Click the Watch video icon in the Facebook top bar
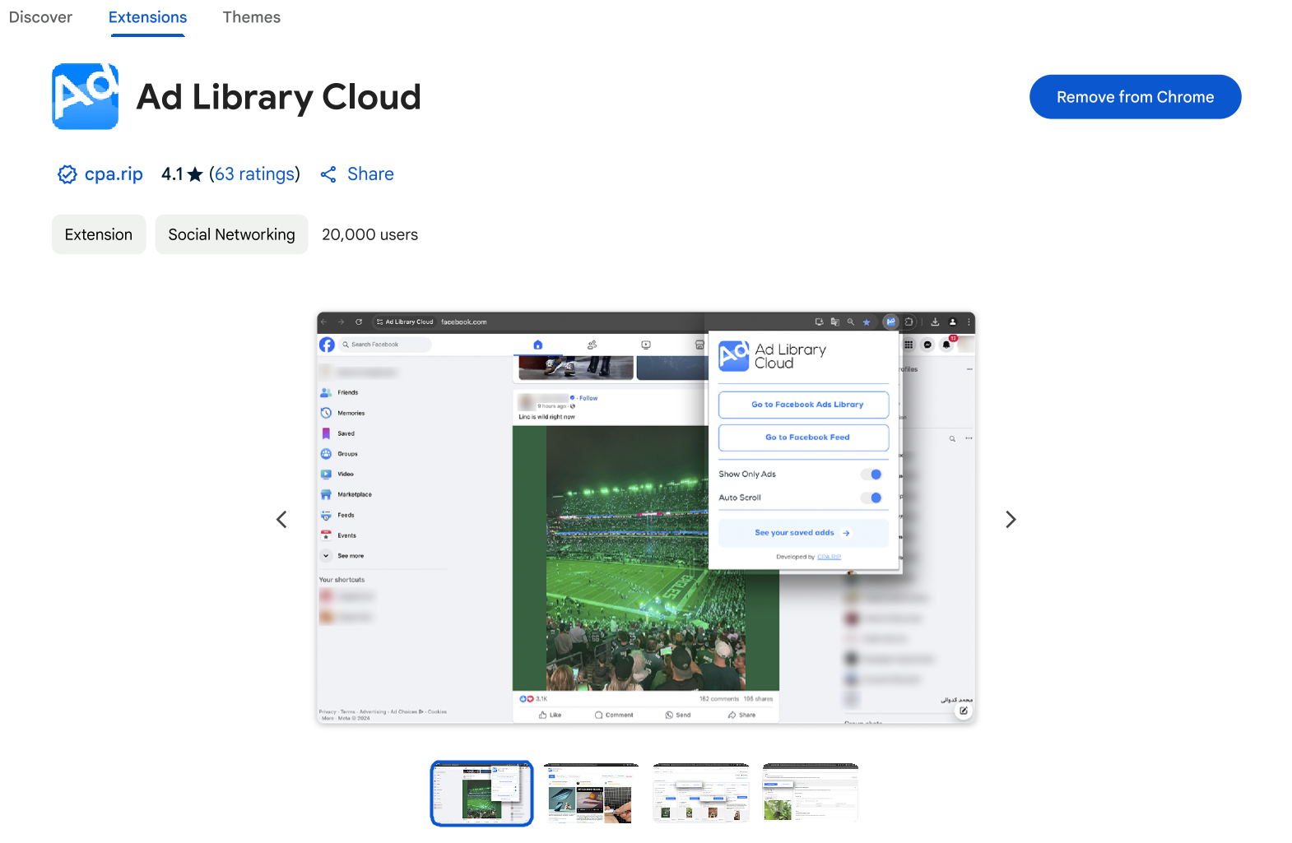1292x843 pixels. (646, 345)
